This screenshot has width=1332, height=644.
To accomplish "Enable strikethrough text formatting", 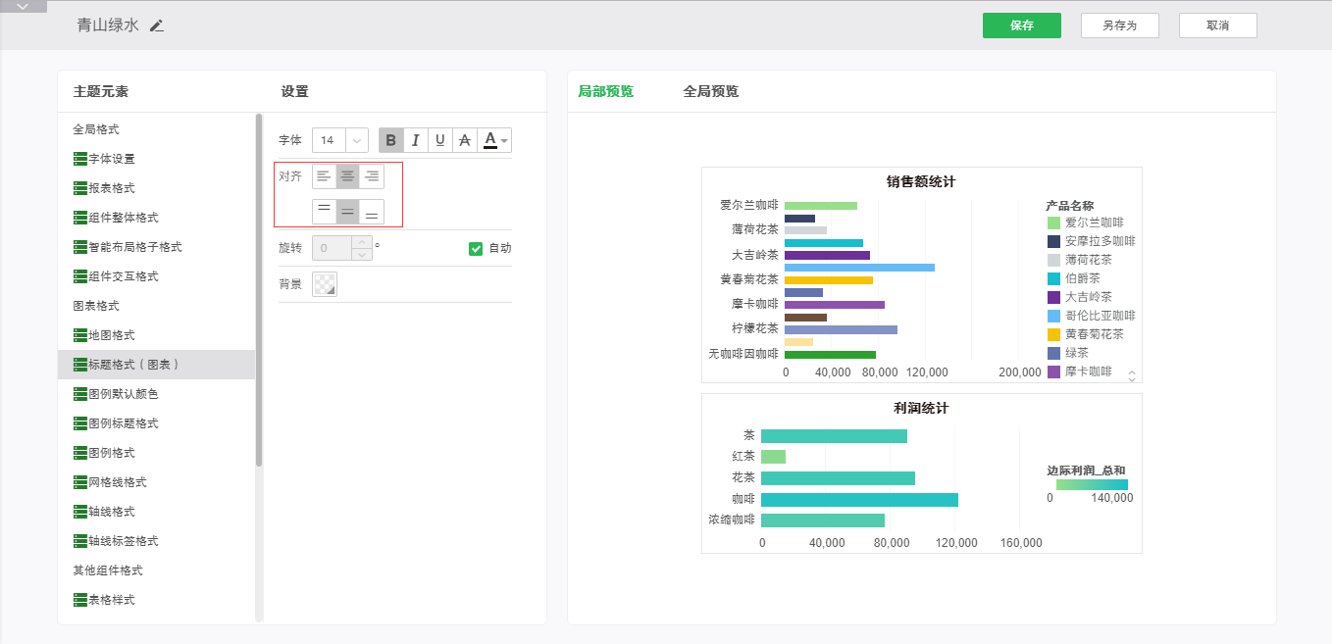I will (465, 140).
